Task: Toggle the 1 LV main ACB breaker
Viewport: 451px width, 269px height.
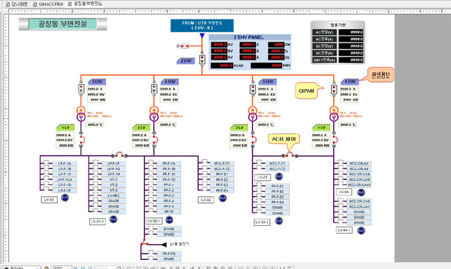Action: point(82,140)
